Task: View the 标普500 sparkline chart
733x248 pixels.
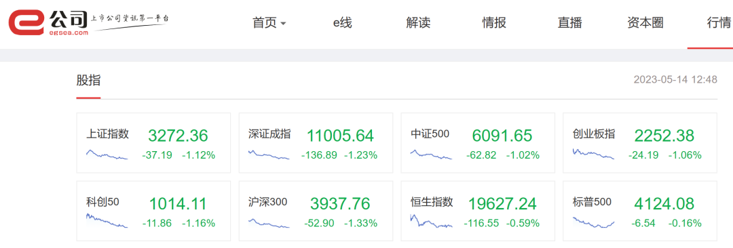Action: [594, 222]
